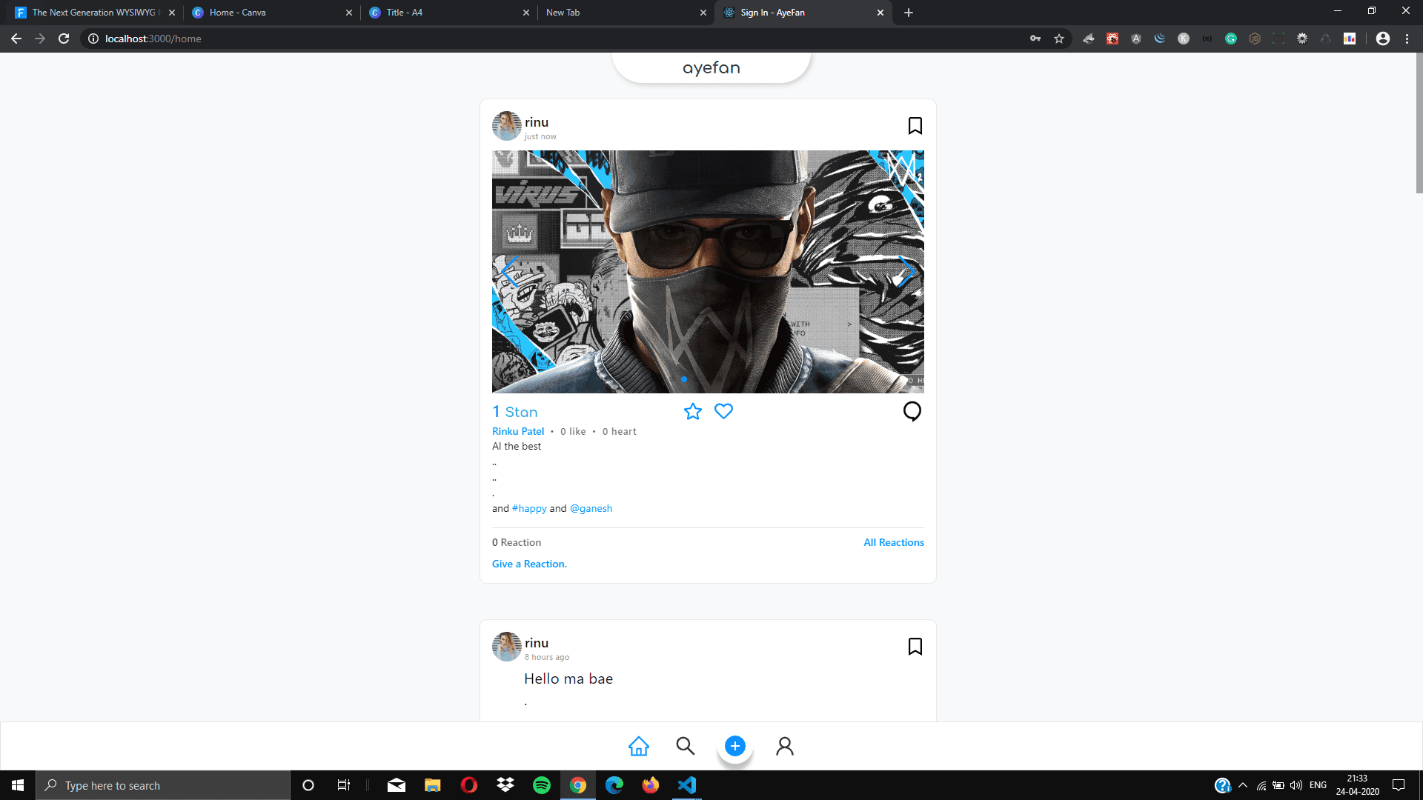This screenshot has width=1423, height=800.
Task: Open All Reactions link
Action: 893,542
